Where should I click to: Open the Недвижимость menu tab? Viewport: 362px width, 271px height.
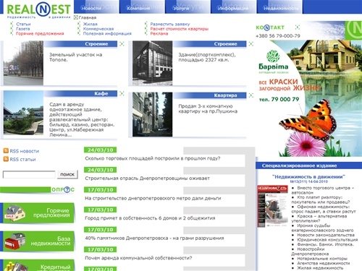point(279,7)
